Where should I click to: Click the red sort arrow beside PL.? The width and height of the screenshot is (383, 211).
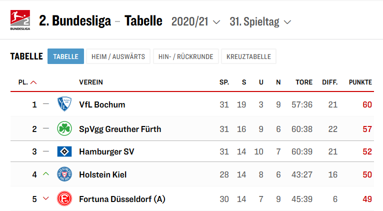33,82
